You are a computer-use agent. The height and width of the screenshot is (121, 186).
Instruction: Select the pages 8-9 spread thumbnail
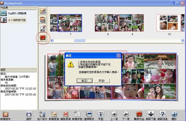(x=119, y=23)
